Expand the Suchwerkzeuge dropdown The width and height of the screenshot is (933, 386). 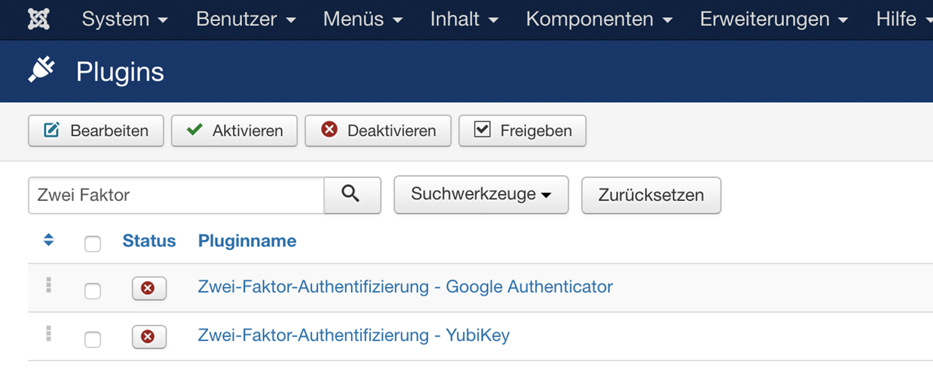(x=481, y=195)
